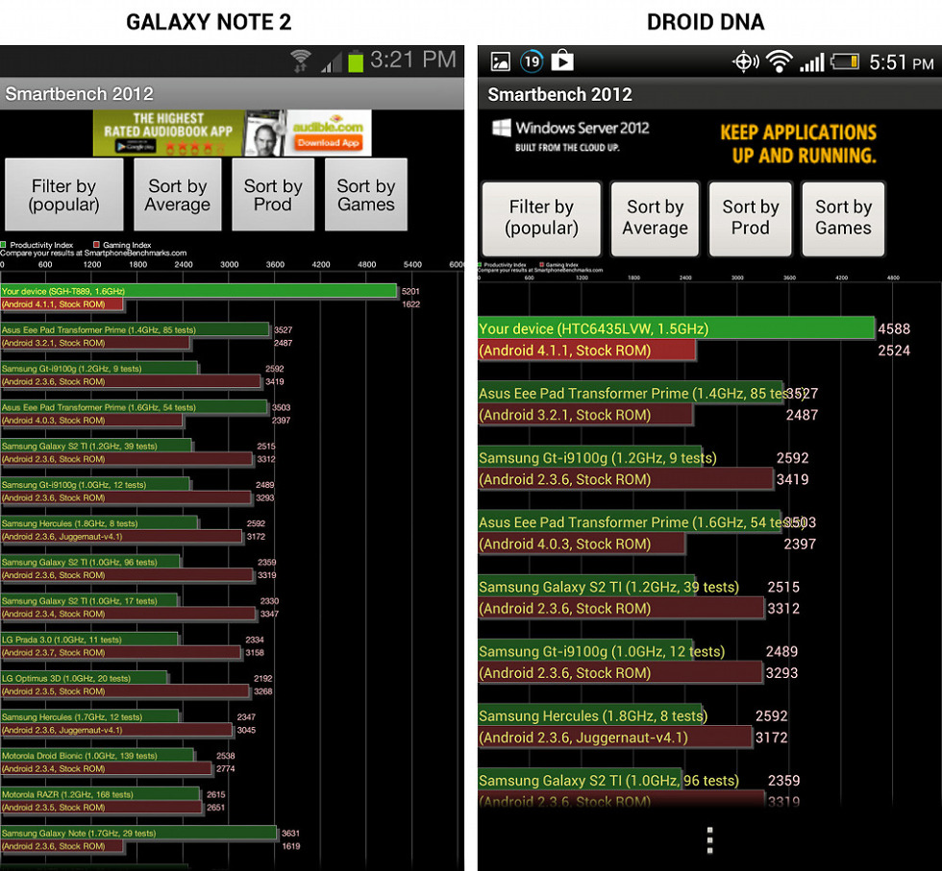Tap the GPS location icon on Droid DNA
942x871 pixels.
pyautogui.click(x=745, y=61)
